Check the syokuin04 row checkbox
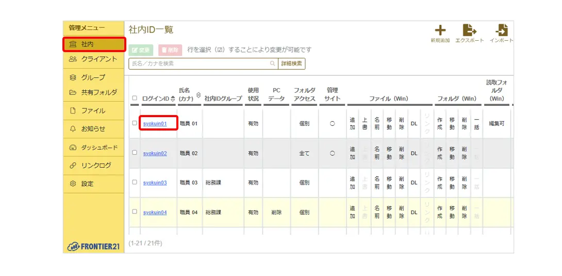Screen dimensions: 562x276 coord(135,212)
